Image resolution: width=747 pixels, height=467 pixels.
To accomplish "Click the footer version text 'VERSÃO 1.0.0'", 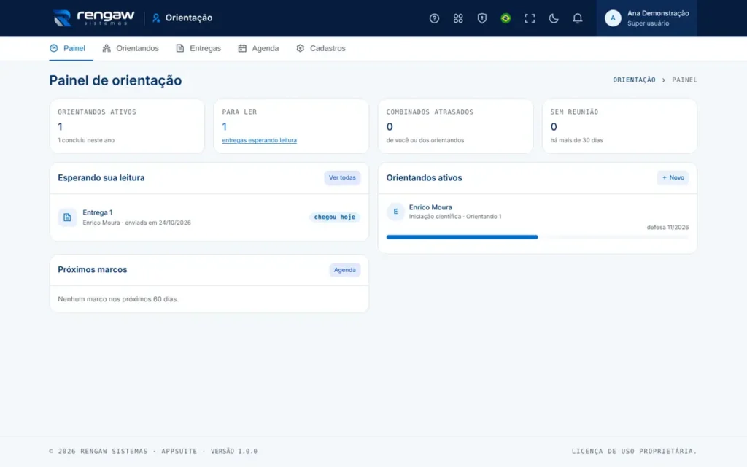I will (x=234, y=451).
